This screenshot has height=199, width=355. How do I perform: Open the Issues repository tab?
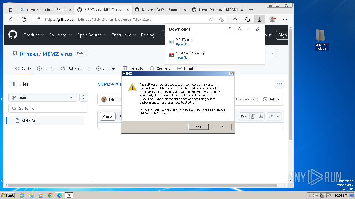pyautogui.click(x=45, y=69)
